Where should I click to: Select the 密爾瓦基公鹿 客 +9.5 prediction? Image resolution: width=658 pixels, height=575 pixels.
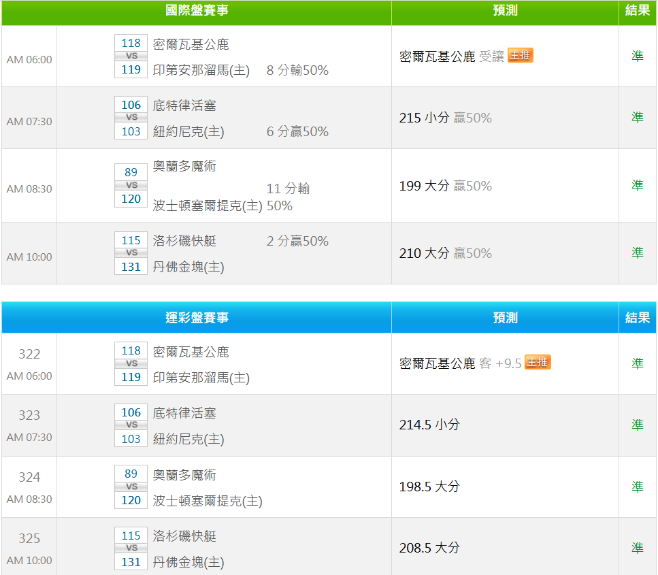click(461, 363)
